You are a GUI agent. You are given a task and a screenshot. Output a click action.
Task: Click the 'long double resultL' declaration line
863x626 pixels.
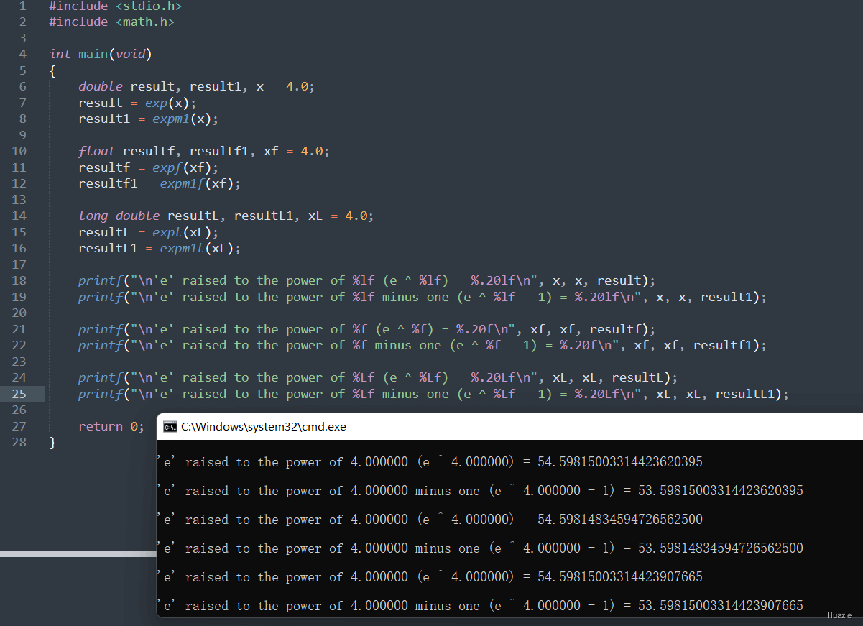[x=226, y=216]
